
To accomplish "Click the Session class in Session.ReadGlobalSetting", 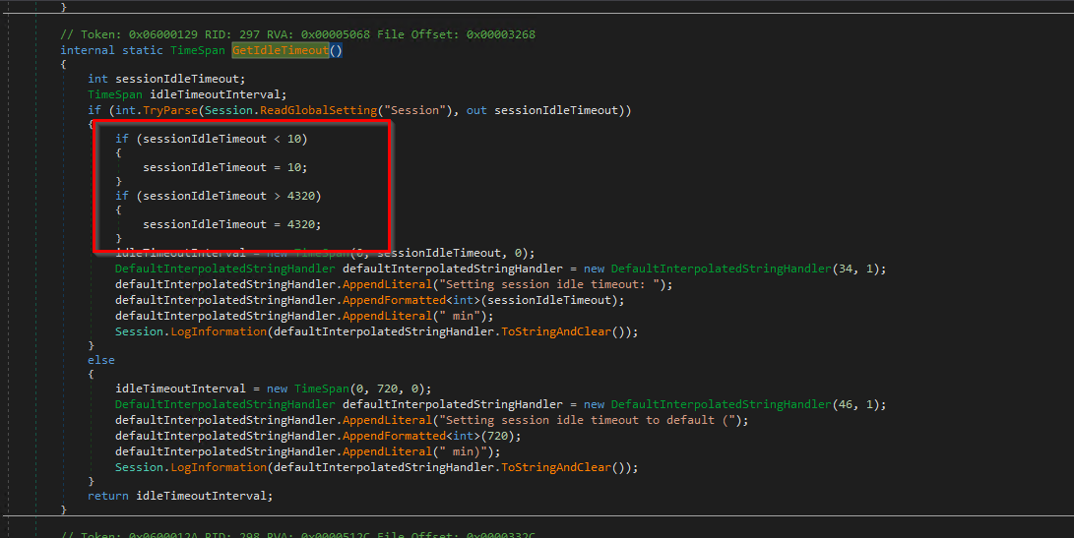I will point(228,110).
